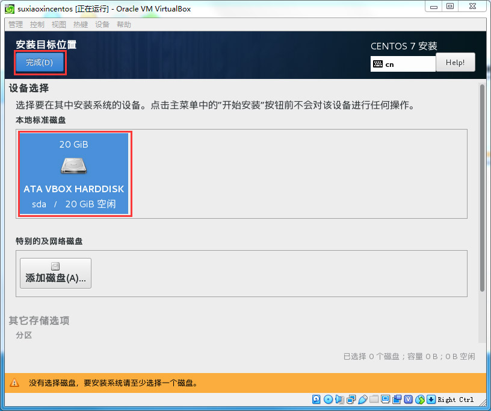This screenshot has width=491, height=411.
Task: Click the network adapter status icon
Action: pyautogui.click(x=351, y=400)
